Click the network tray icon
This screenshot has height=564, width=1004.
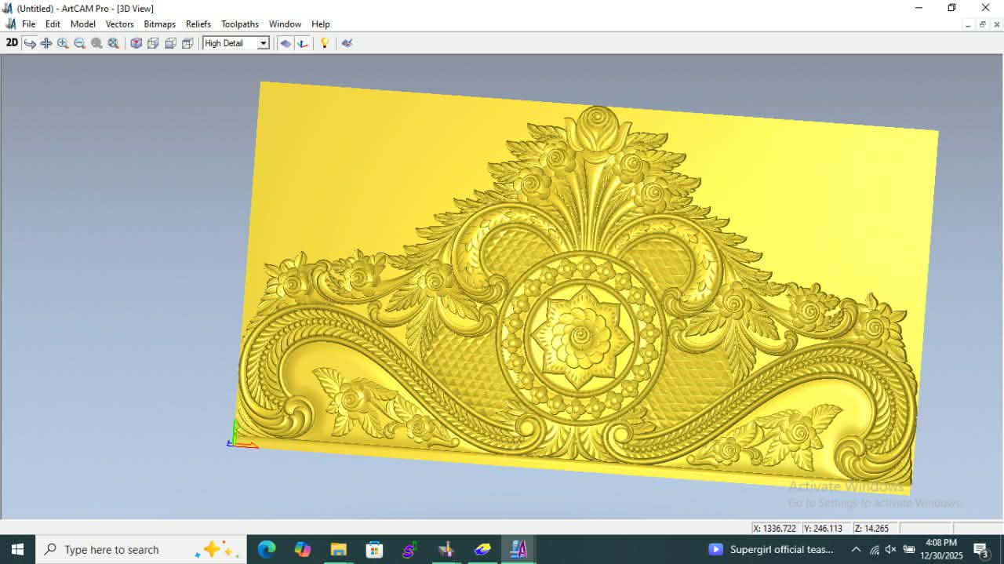tap(875, 549)
